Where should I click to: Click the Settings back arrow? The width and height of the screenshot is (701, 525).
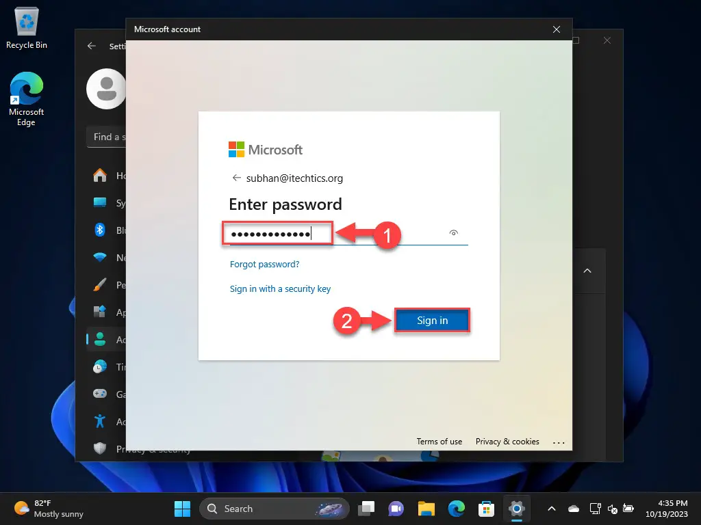pos(92,46)
